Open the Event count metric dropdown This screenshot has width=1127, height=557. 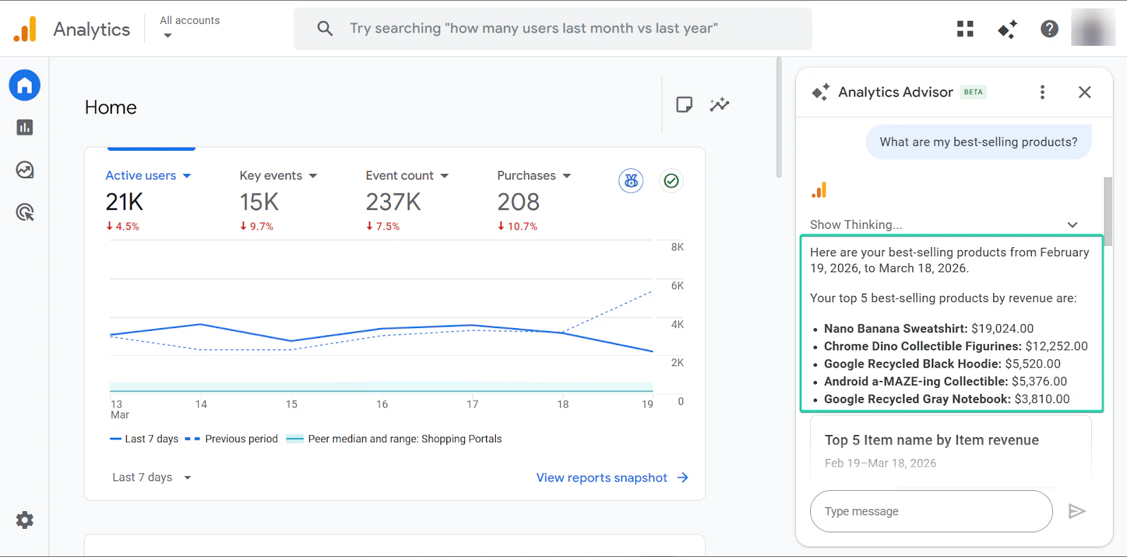[x=407, y=175]
